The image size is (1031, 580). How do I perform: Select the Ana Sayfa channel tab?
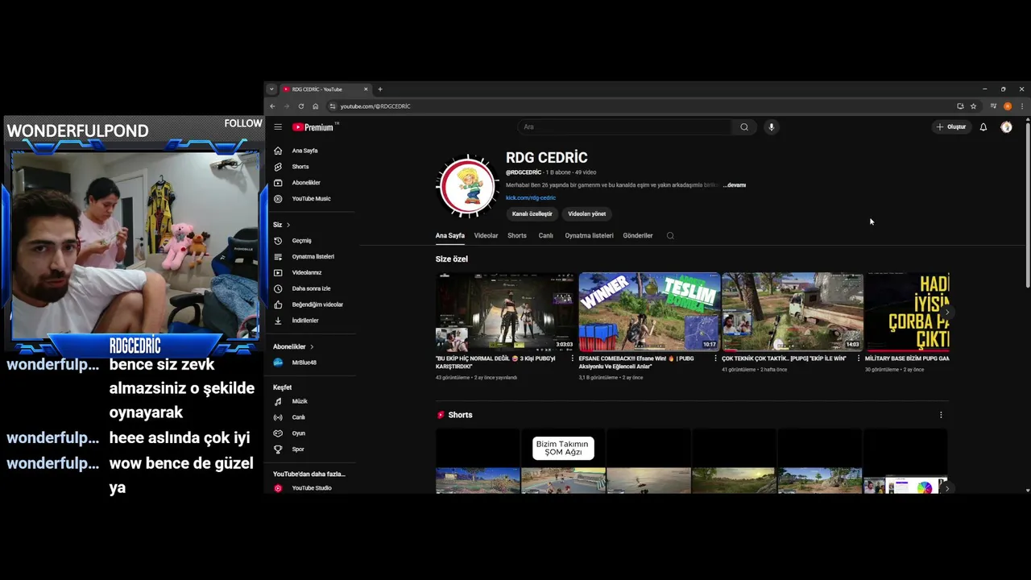(x=450, y=236)
